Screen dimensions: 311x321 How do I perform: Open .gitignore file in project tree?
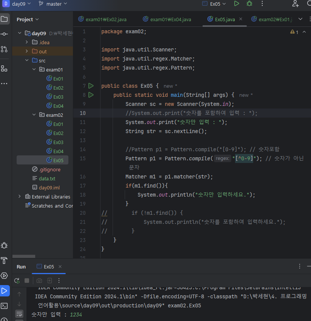[x=46, y=169]
